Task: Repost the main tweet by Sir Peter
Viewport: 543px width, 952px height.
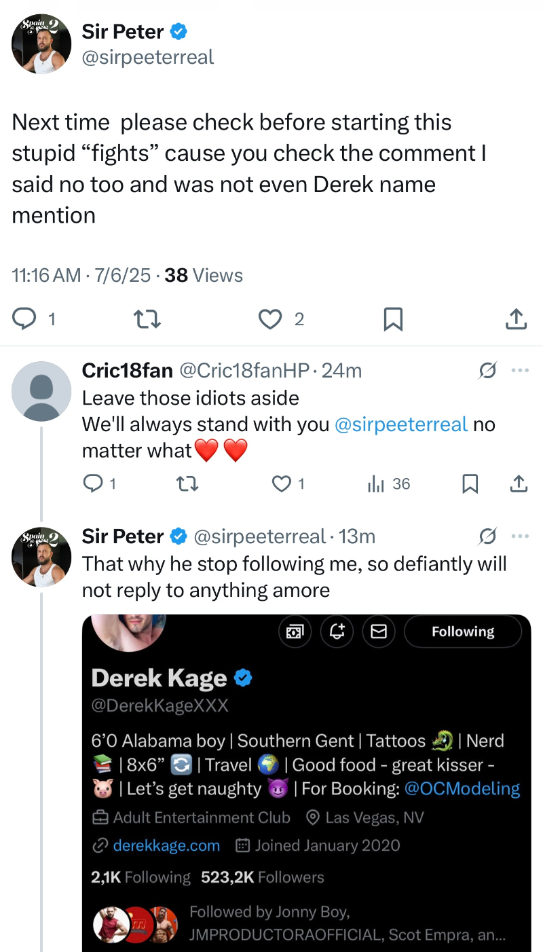Action: pyautogui.click(x=147, y=318)
